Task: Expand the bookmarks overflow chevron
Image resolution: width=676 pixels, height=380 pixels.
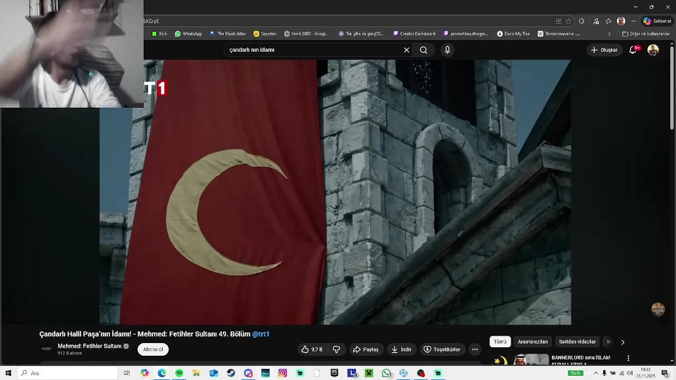Action: (609, 34)
